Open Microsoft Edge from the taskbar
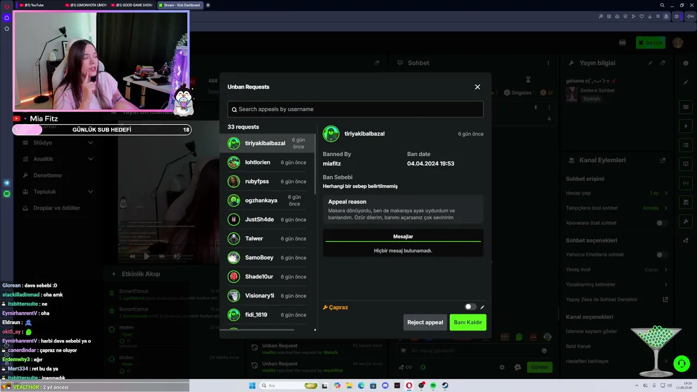The image size is (697, 392). 361,385
